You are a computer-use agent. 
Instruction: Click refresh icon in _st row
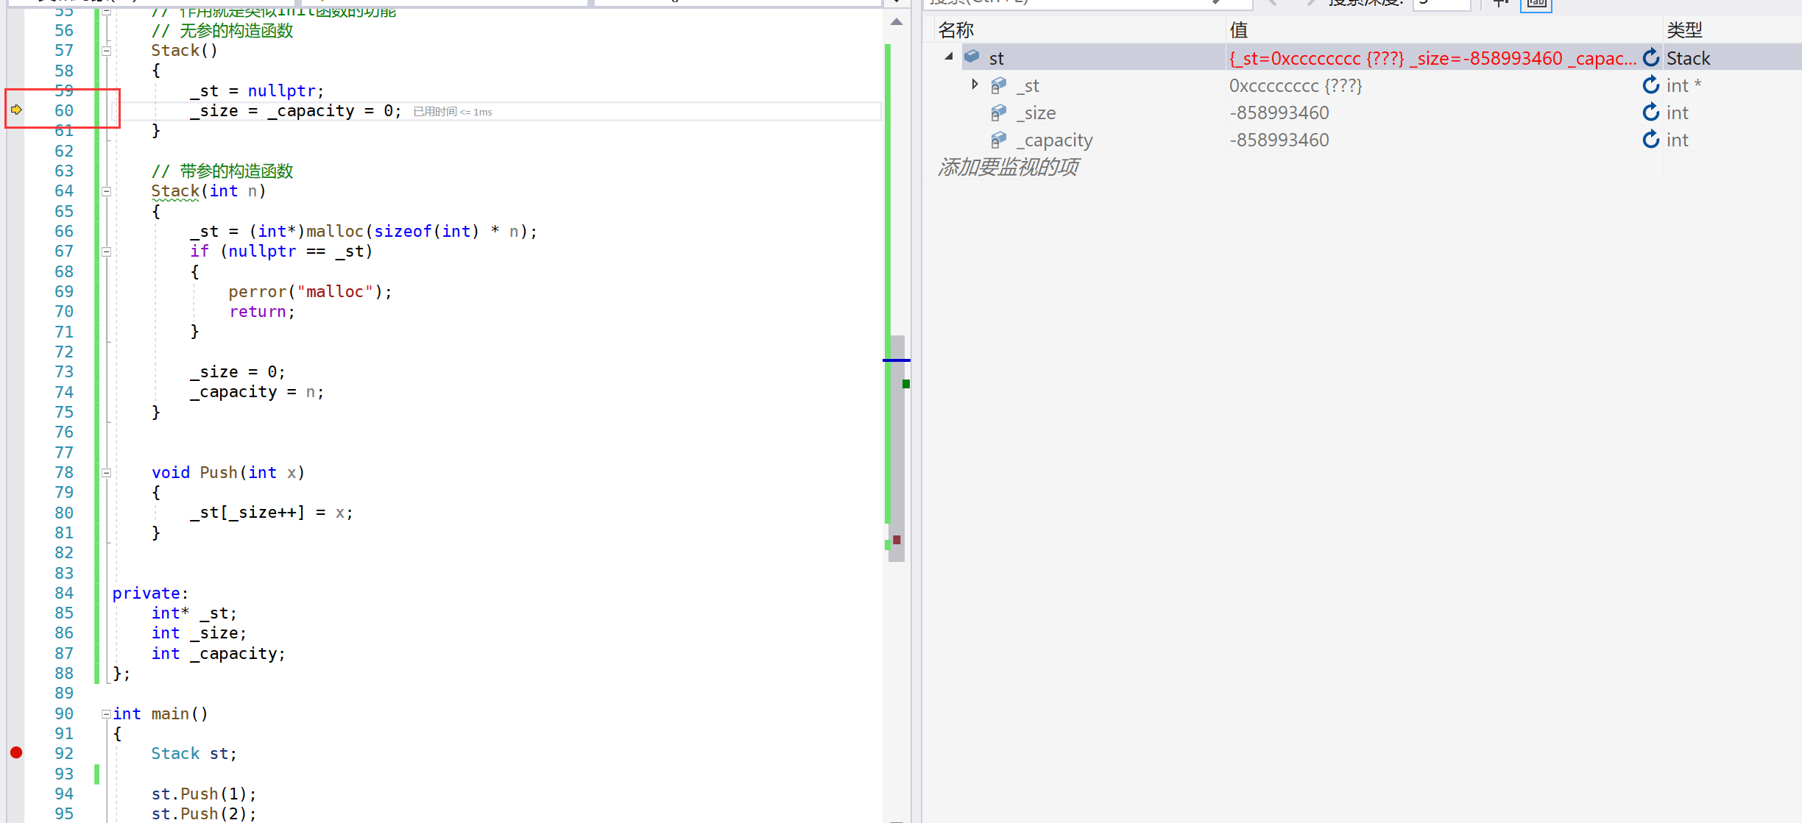click(x=1650, y=85)
